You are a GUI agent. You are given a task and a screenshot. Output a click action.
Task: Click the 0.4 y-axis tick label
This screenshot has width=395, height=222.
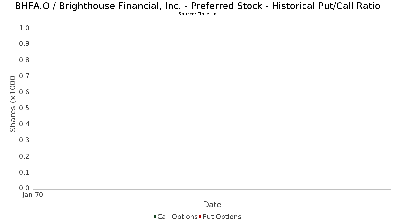pyautogui.click(x=25, y=124)
